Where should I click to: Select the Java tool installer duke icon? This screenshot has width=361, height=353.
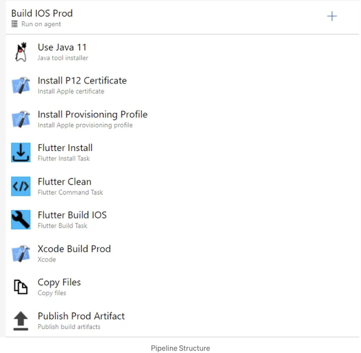[21, 52]
